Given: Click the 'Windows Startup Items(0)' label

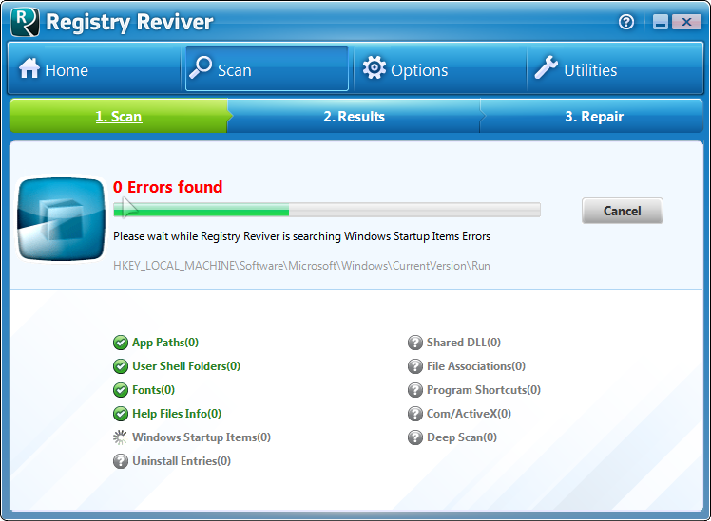Looking at the screenshot, I should tap(202, 437).
